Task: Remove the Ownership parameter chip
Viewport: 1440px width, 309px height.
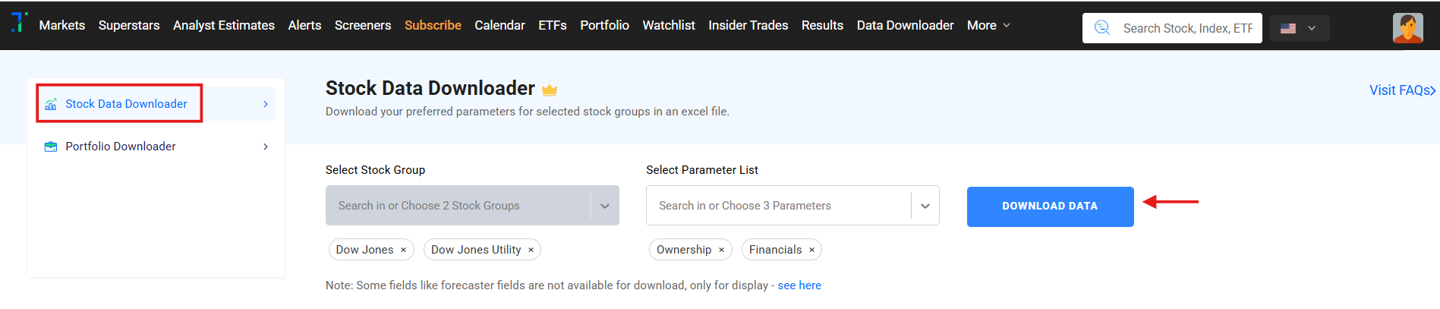Action: pyautogui.click(x=721, y=250)
